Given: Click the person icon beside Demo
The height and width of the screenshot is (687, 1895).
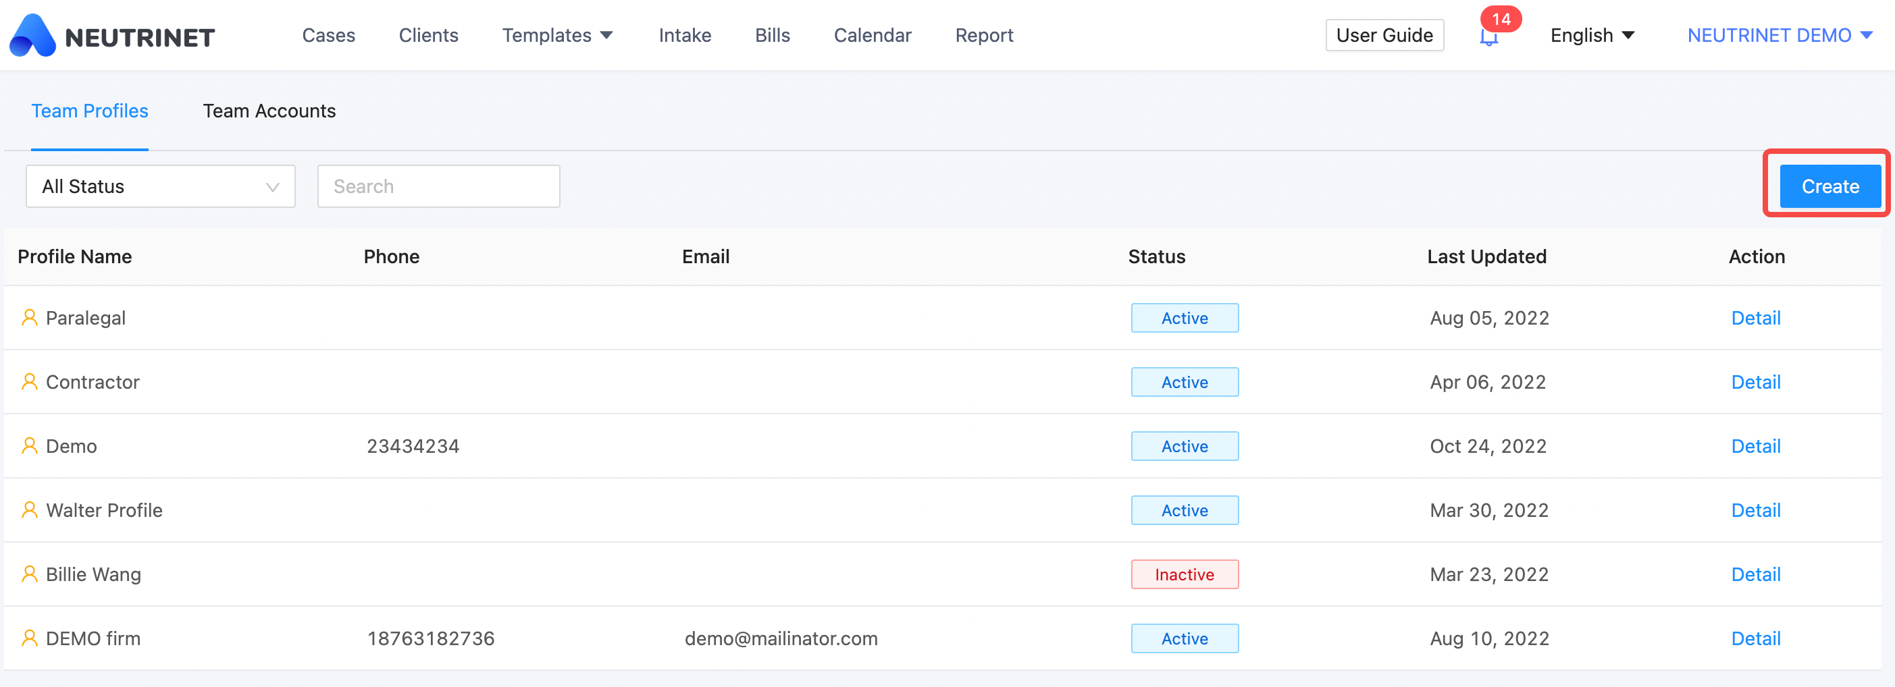Looking at the screenshot, I should point(30,445).
